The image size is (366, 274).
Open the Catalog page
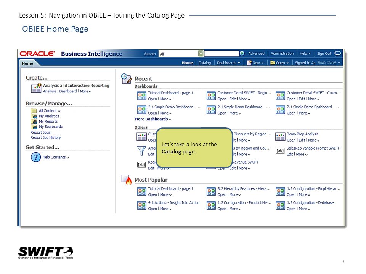coord(204,63)
